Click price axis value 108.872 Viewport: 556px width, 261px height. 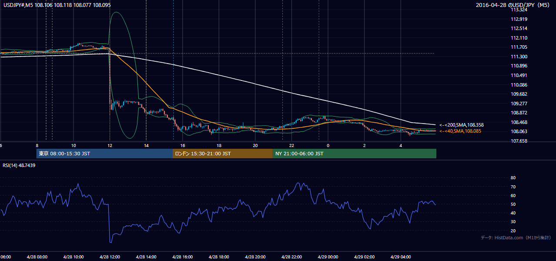519,113
